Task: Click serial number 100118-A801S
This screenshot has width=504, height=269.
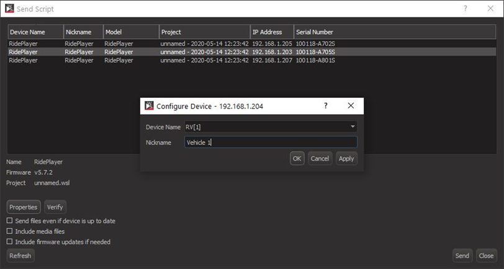Action: coord(315,60)
